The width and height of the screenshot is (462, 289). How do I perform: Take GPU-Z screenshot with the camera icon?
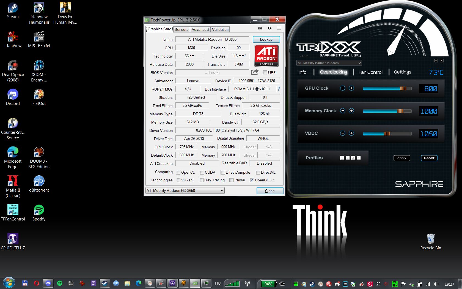click(260, 28)
